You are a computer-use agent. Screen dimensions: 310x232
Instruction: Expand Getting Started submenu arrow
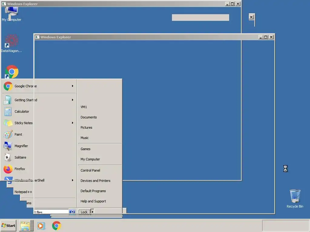pyautogui.click(x=73, y=100)
